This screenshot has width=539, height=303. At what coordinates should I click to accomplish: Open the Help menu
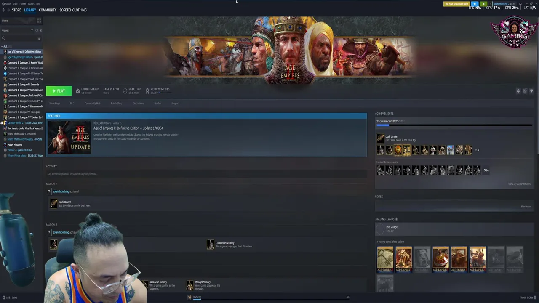38,4
